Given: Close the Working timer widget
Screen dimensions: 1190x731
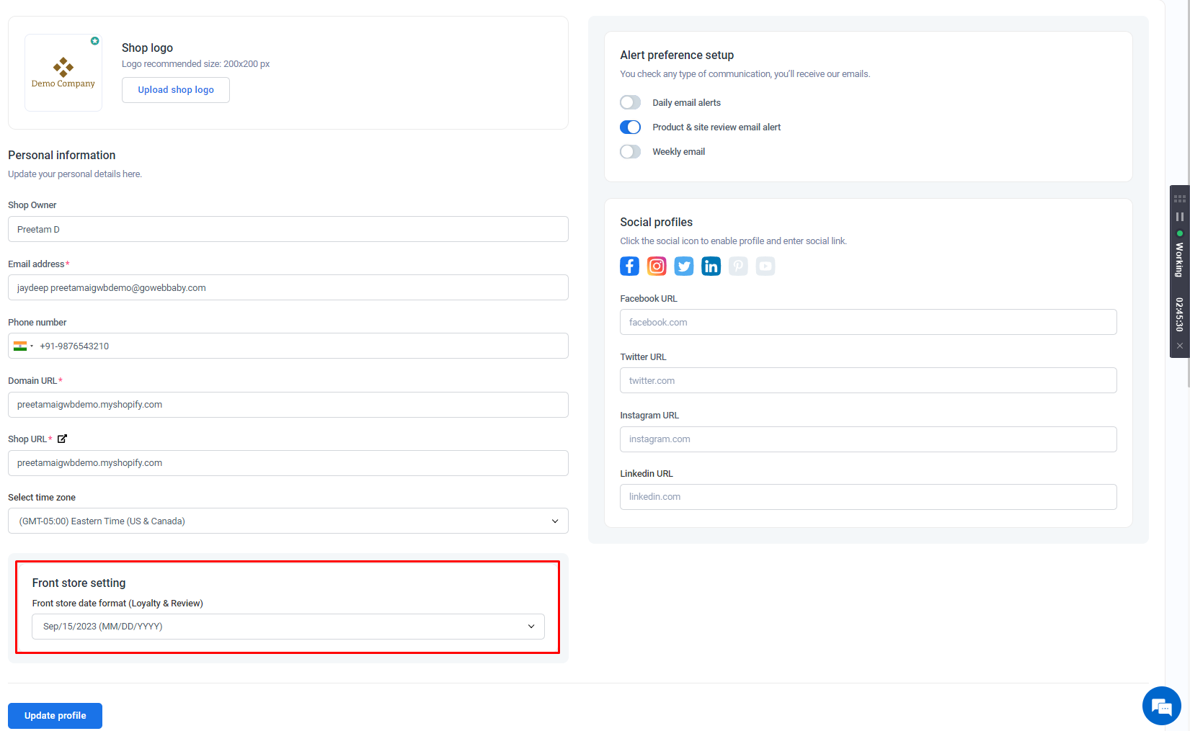Looking at the screenshot, I should coord(1180,346).
